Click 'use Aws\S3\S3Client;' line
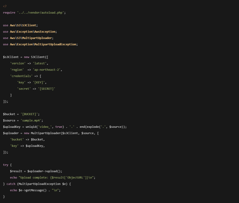Image resolution: width=239 pixels, height=203 pixels. point(20,25)
